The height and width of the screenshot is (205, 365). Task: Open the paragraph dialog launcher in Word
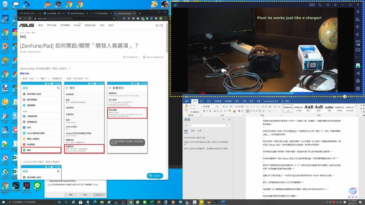click(x=280, y=115)
